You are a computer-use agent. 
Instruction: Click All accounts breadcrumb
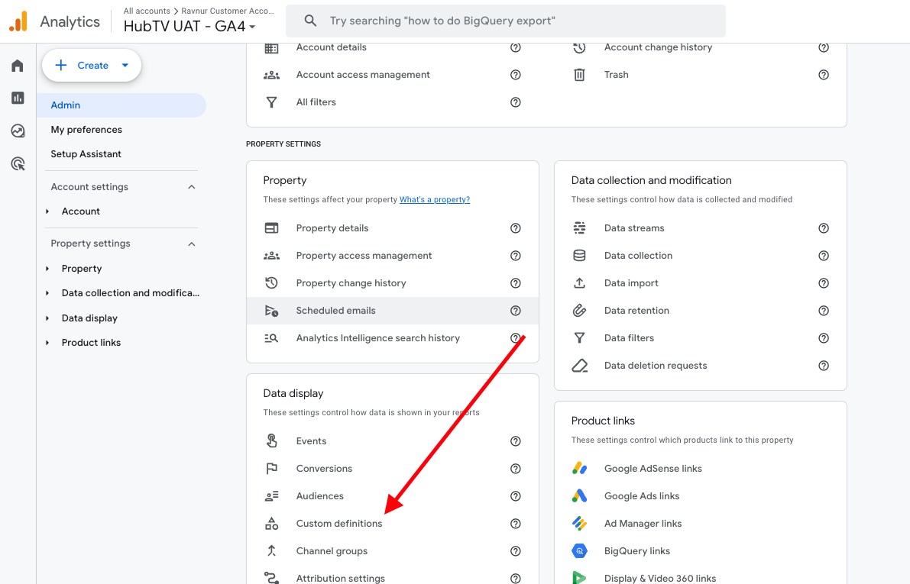(x=147, y=11)
